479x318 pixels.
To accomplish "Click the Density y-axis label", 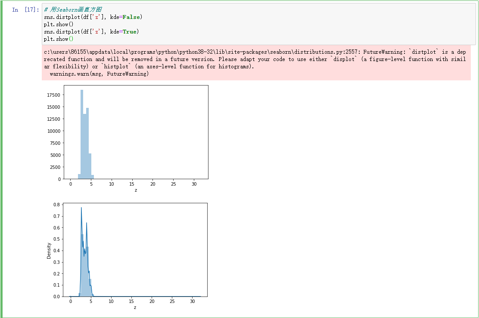I will point(49,251).
